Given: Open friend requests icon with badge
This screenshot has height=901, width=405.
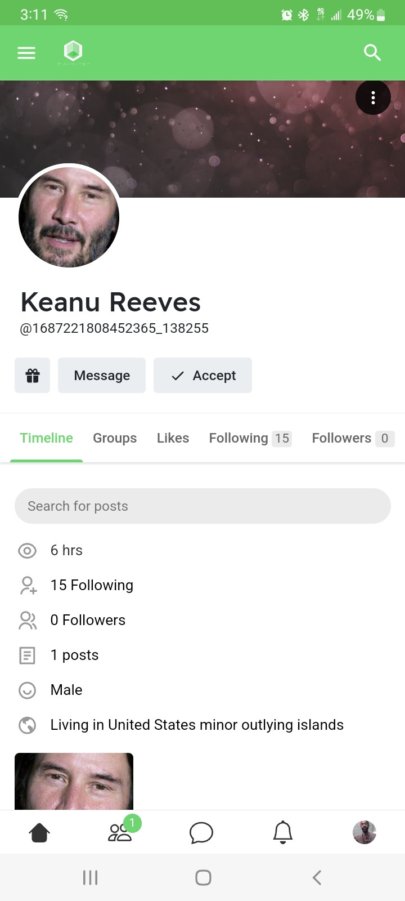Looking at the screenshot, I should coord(120,832).
